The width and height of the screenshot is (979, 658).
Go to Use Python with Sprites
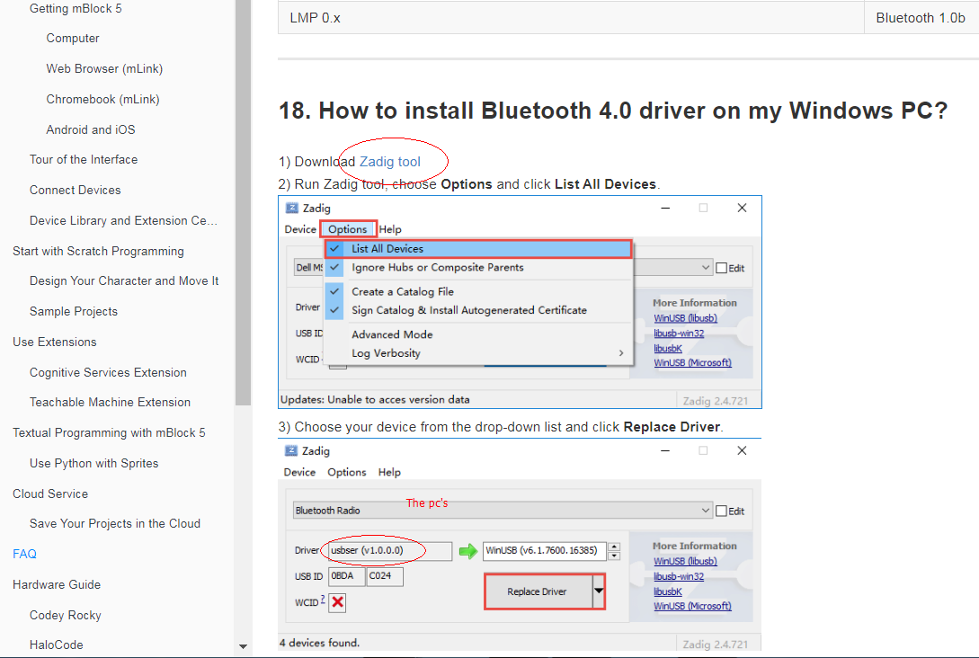93,464
